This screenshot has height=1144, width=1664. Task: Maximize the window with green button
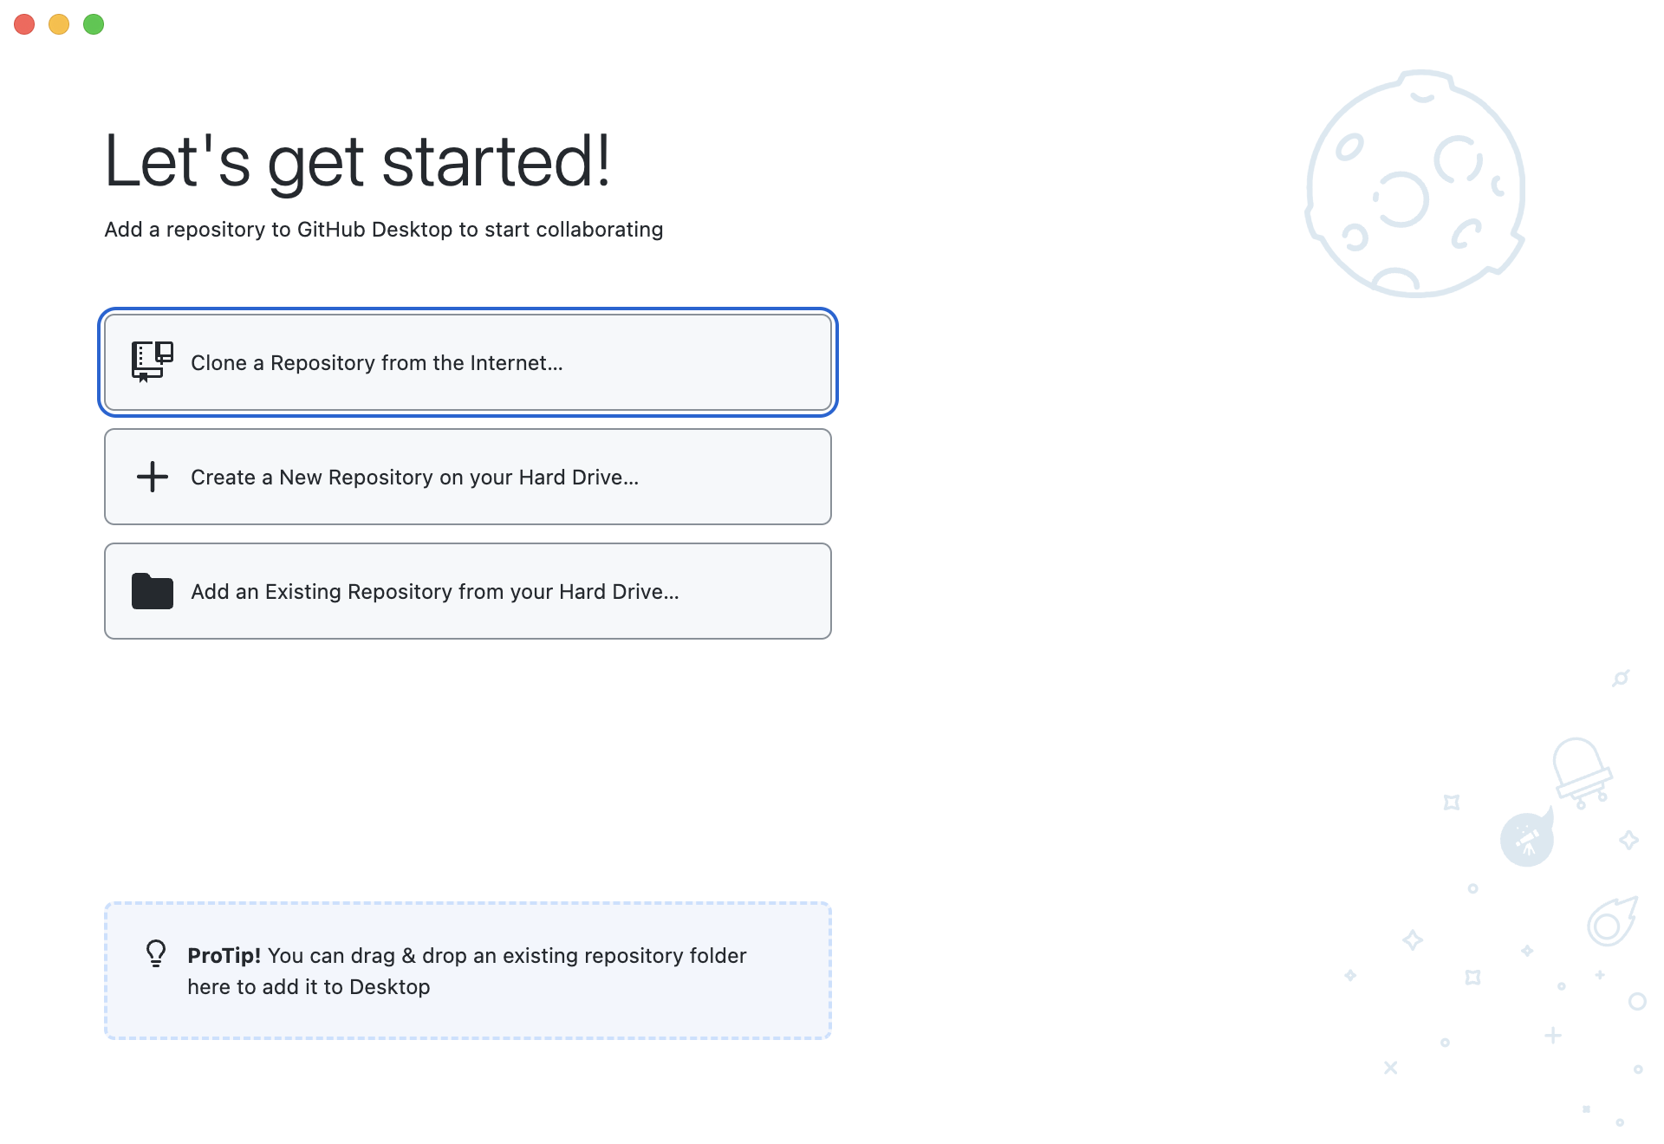[94, 24]
